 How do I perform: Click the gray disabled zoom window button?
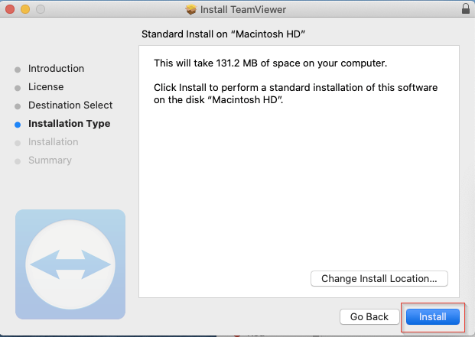(40, 10)
